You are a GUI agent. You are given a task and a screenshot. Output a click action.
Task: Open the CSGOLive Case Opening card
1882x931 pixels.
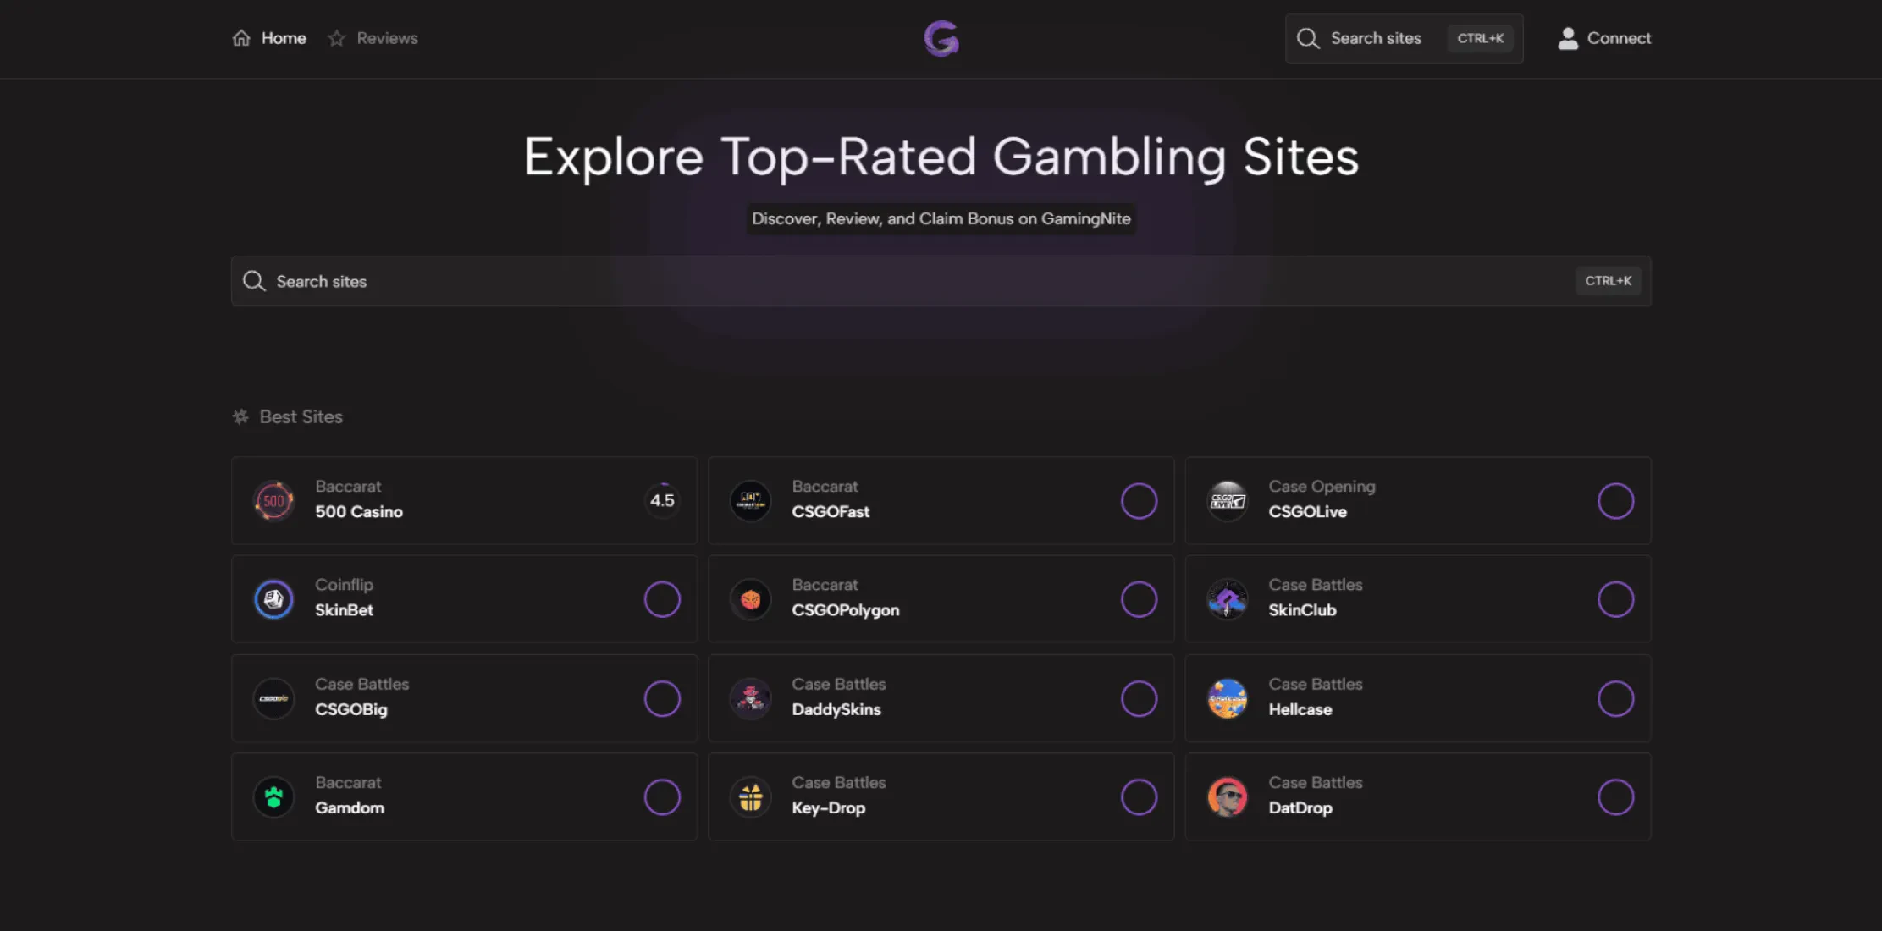click(x=1417, y=500)
